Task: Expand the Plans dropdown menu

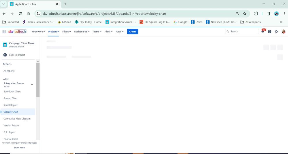Action: [108, 32]
